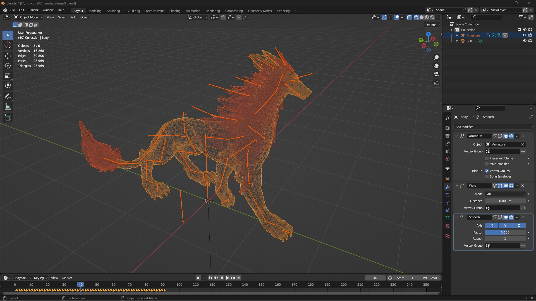Collapse the Smooth modifier panel

click(457, 217)
